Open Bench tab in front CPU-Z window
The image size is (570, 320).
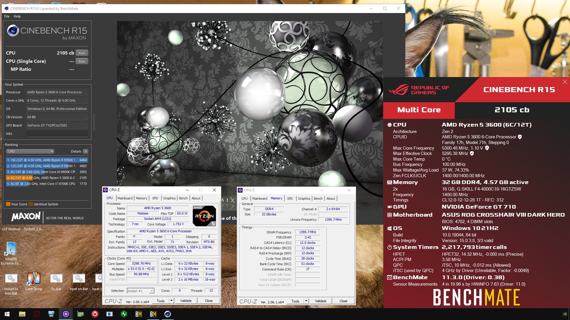coord(183,198)
